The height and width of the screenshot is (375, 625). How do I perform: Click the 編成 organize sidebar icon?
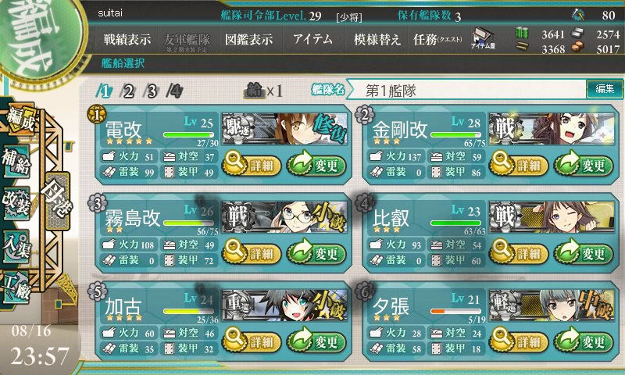tap(19, 119)
